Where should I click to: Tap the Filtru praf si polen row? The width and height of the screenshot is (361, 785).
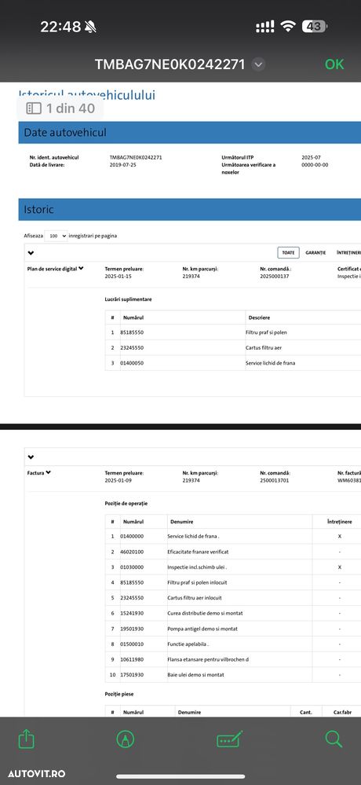click(x=233, y=332)
